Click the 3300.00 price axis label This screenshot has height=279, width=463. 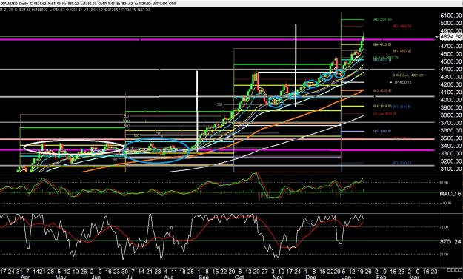click(x=450, y=154)
